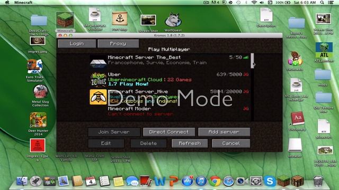Click the volume icon in menu bar
This screenshot has height=190, width=339.
pyautogui.click(x=262, y=2)
